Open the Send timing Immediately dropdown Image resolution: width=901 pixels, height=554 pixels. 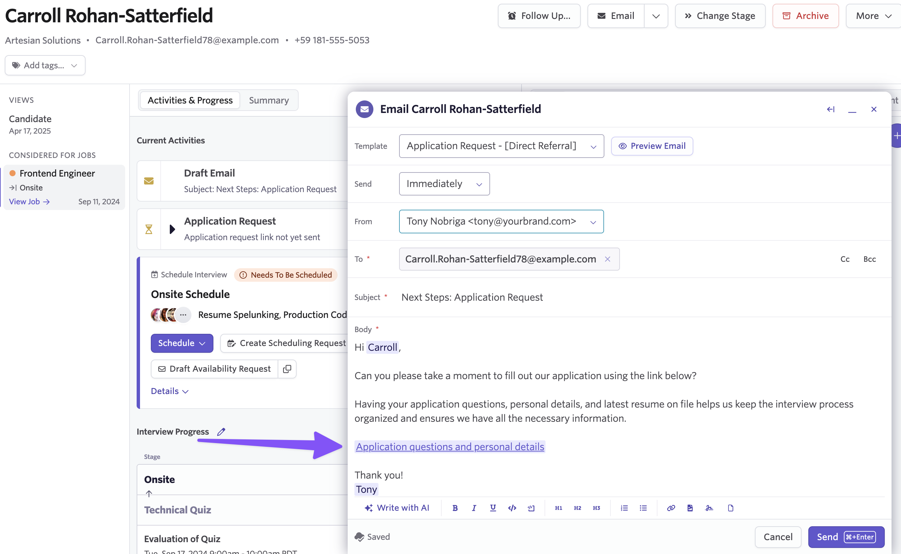444,184
